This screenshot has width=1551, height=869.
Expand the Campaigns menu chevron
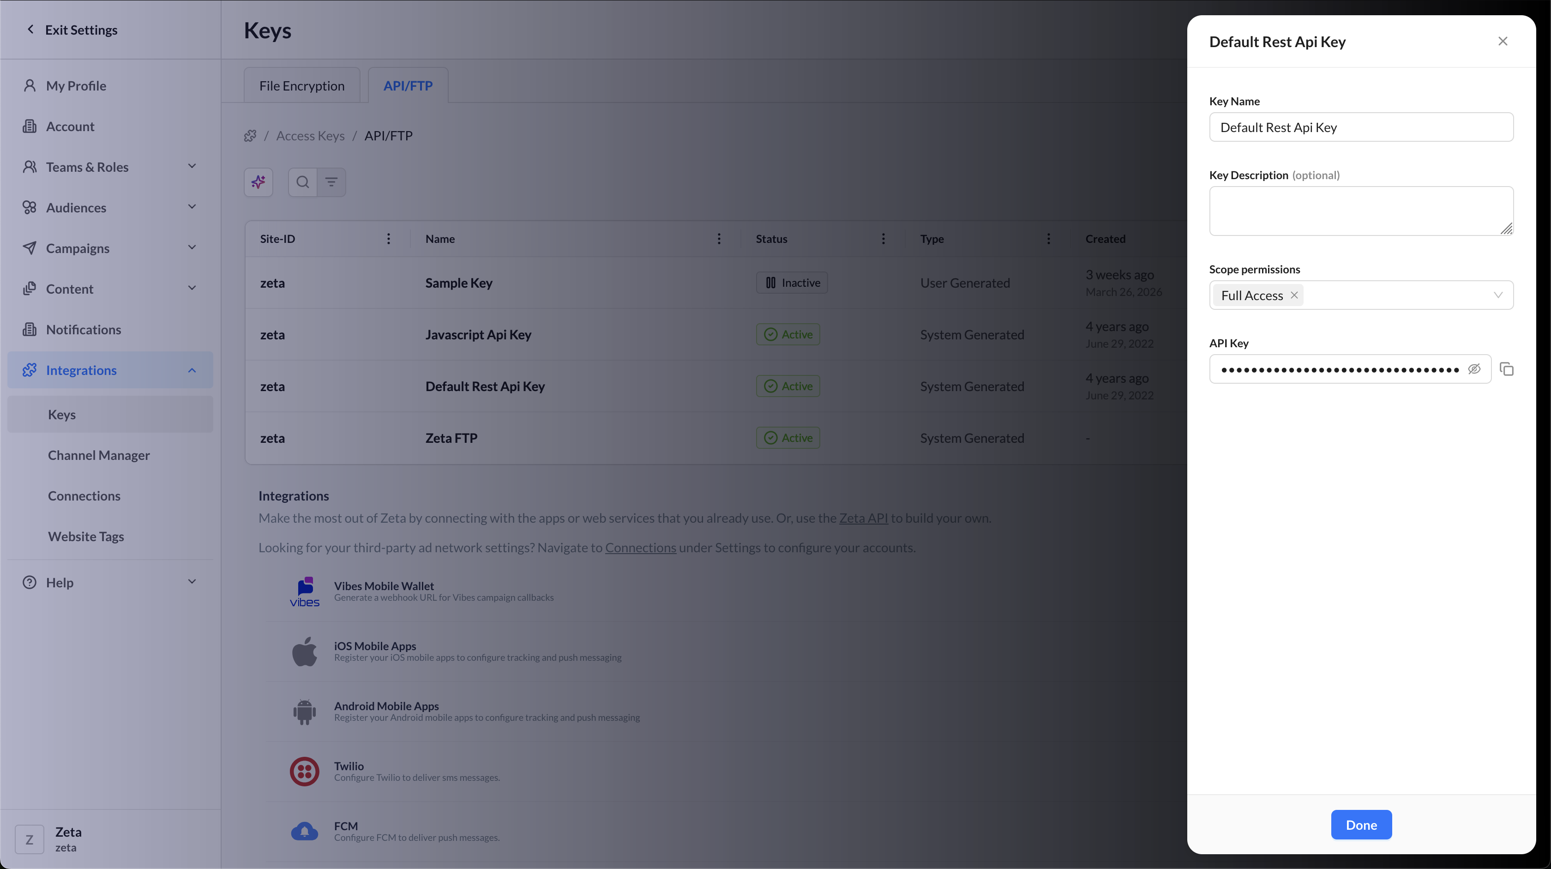[192, 247]
